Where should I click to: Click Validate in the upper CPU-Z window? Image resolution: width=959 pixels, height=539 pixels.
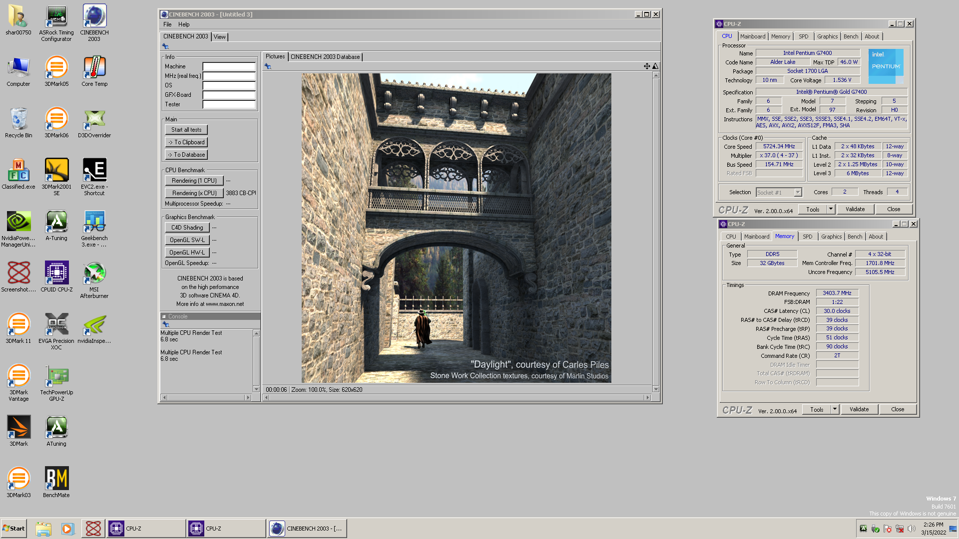(855, 209)
